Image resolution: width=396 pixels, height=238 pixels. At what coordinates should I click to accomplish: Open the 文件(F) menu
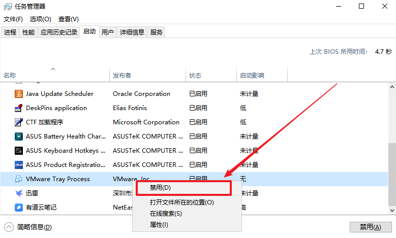[13, 19]
